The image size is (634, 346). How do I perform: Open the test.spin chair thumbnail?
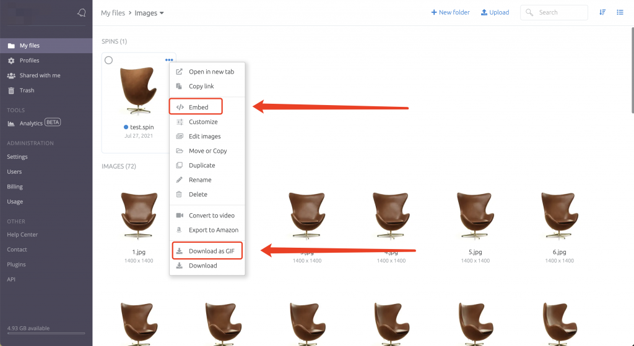[x=139, y=91]
